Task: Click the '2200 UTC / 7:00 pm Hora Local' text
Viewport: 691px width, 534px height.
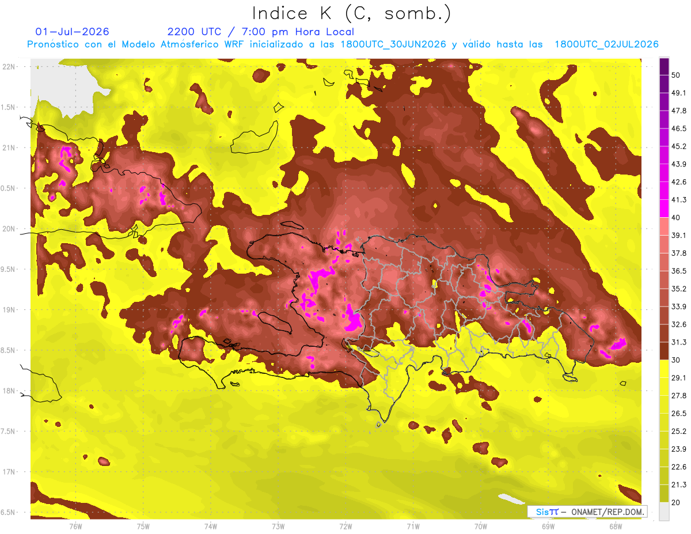Action: pos(260,32)
